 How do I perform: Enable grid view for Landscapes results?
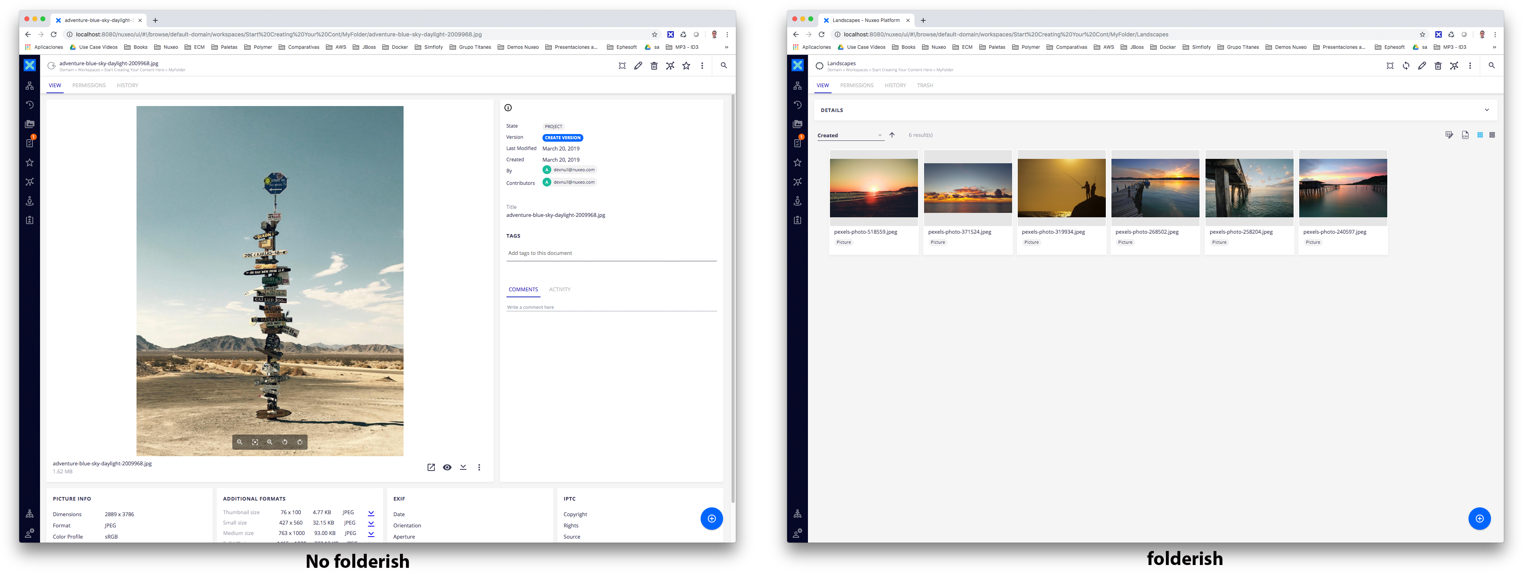[1480, 135]
